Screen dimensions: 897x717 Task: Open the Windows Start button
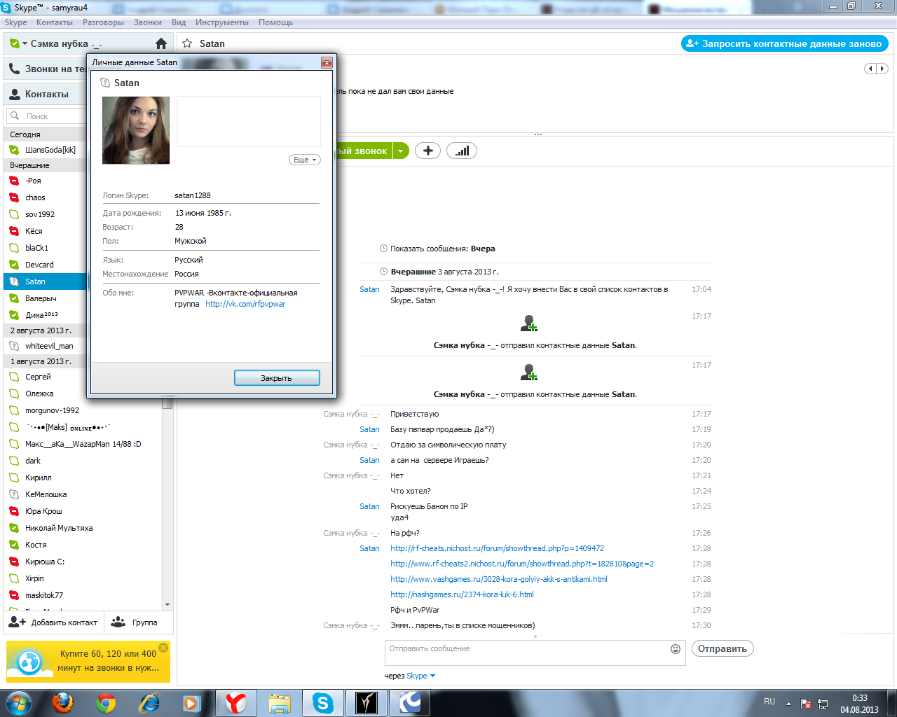coord(19,702)
